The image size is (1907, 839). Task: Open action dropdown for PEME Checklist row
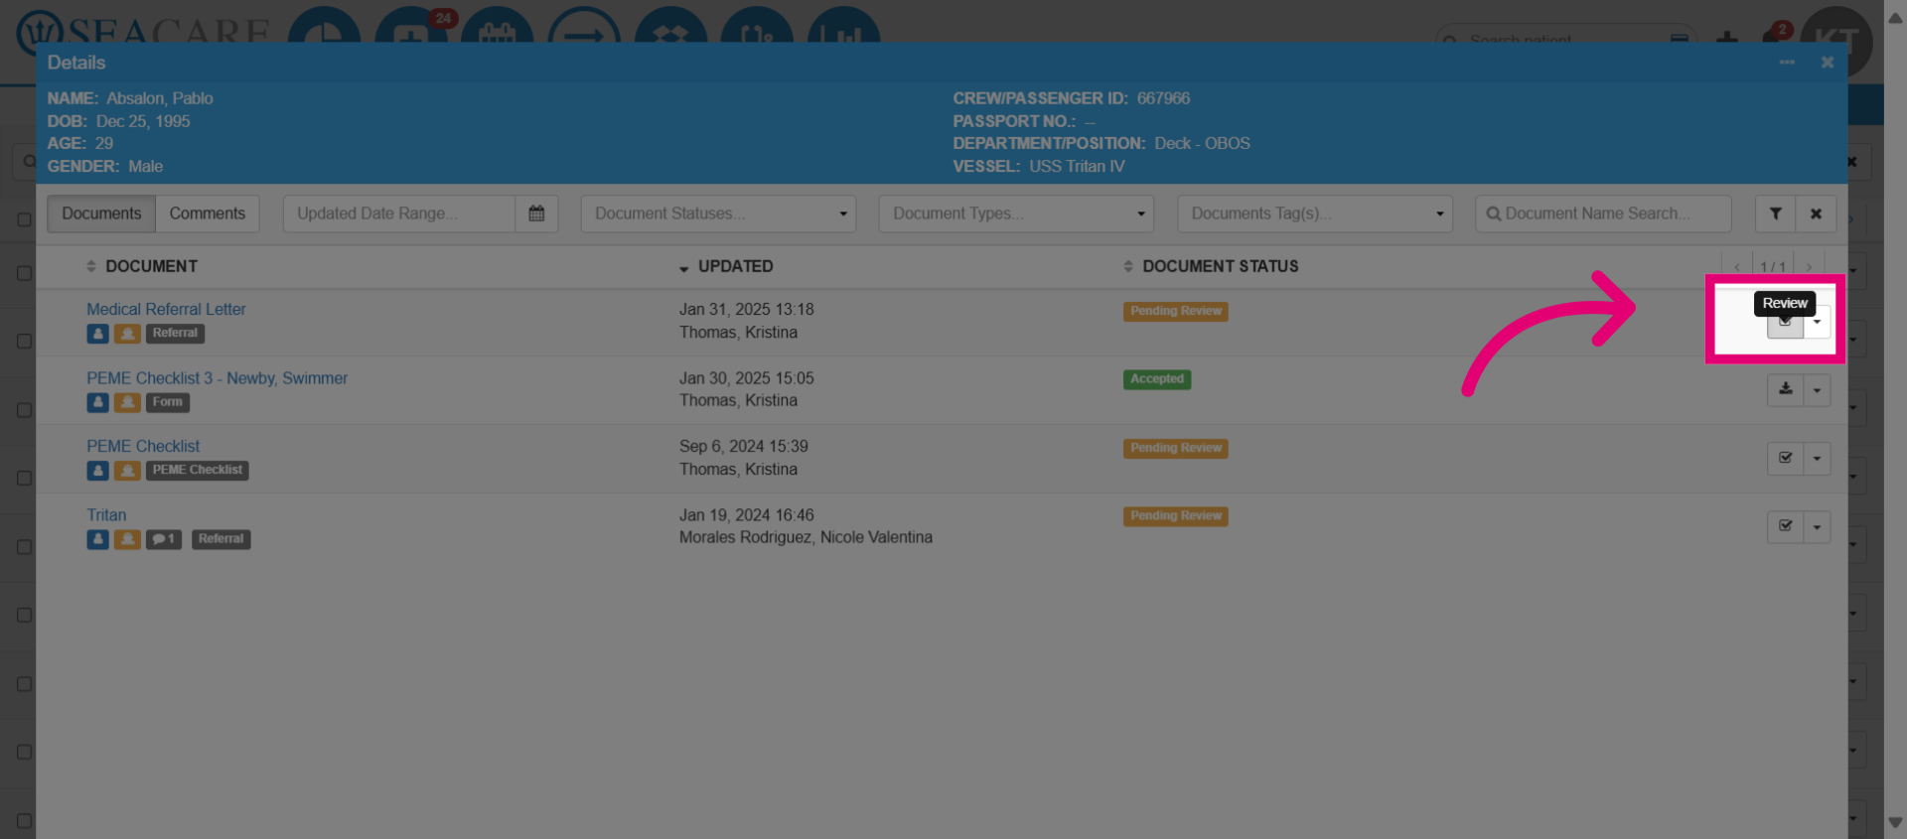(x=1817, y=458)
